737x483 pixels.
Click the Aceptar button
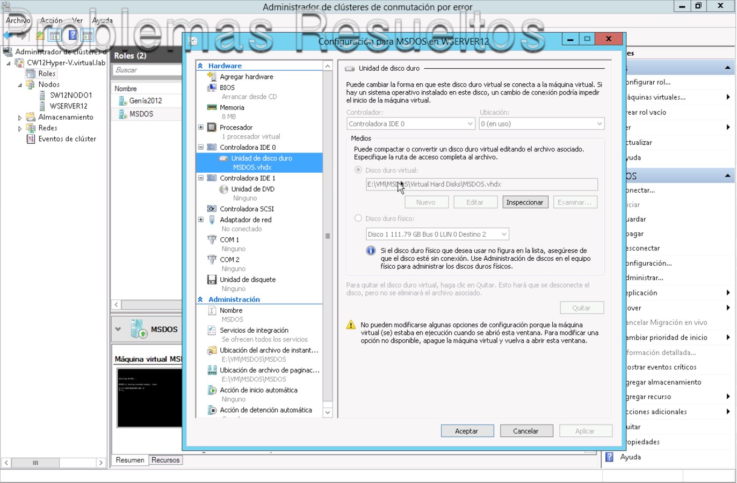[x=466, y=431]
